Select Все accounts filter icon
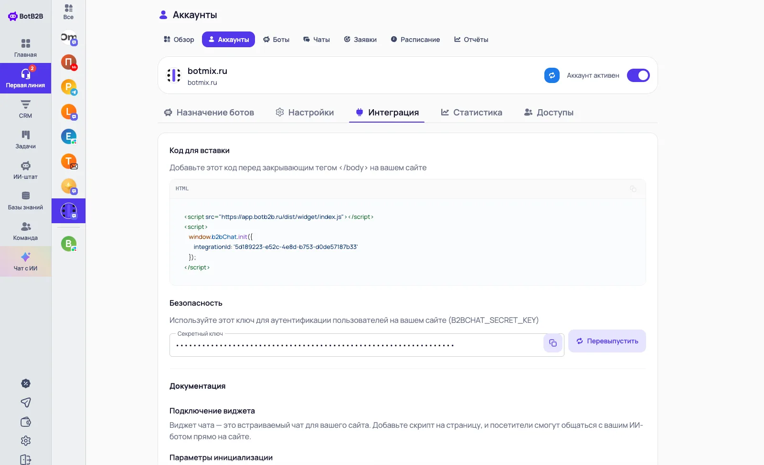Screen dimensions: 764x465 [68, 12]
